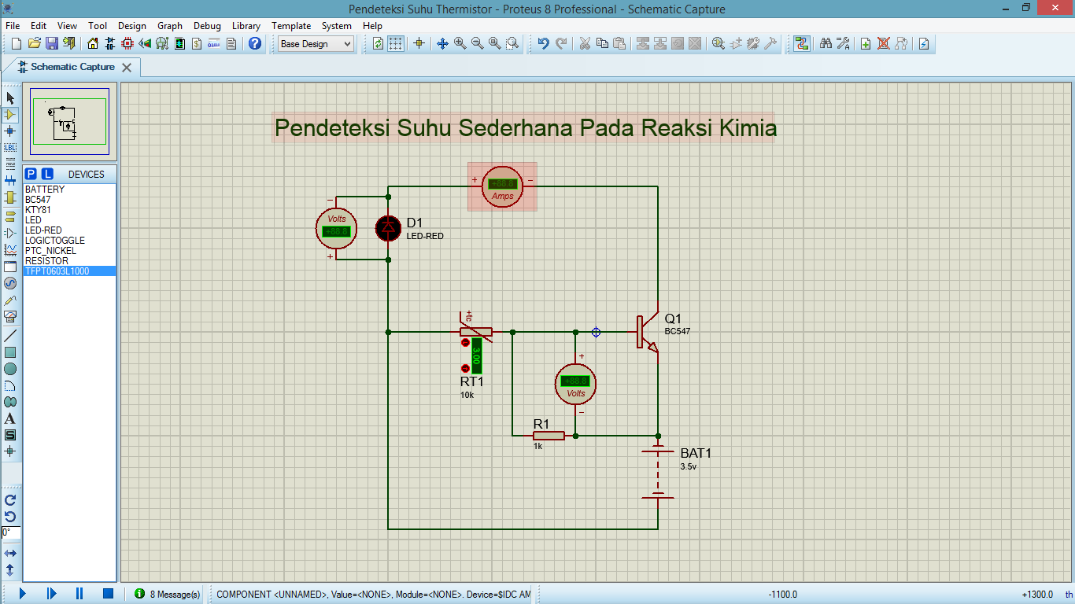Toggle the wire autorouter button

coord(802,44)
